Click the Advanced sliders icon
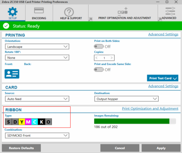This screenshot has width=182, height=153. point(170,11)
